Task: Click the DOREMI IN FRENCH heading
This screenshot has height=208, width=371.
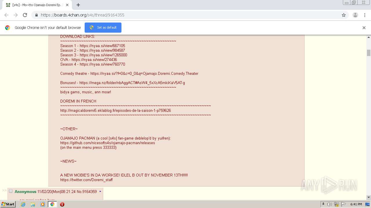Action: coord(78,101)
